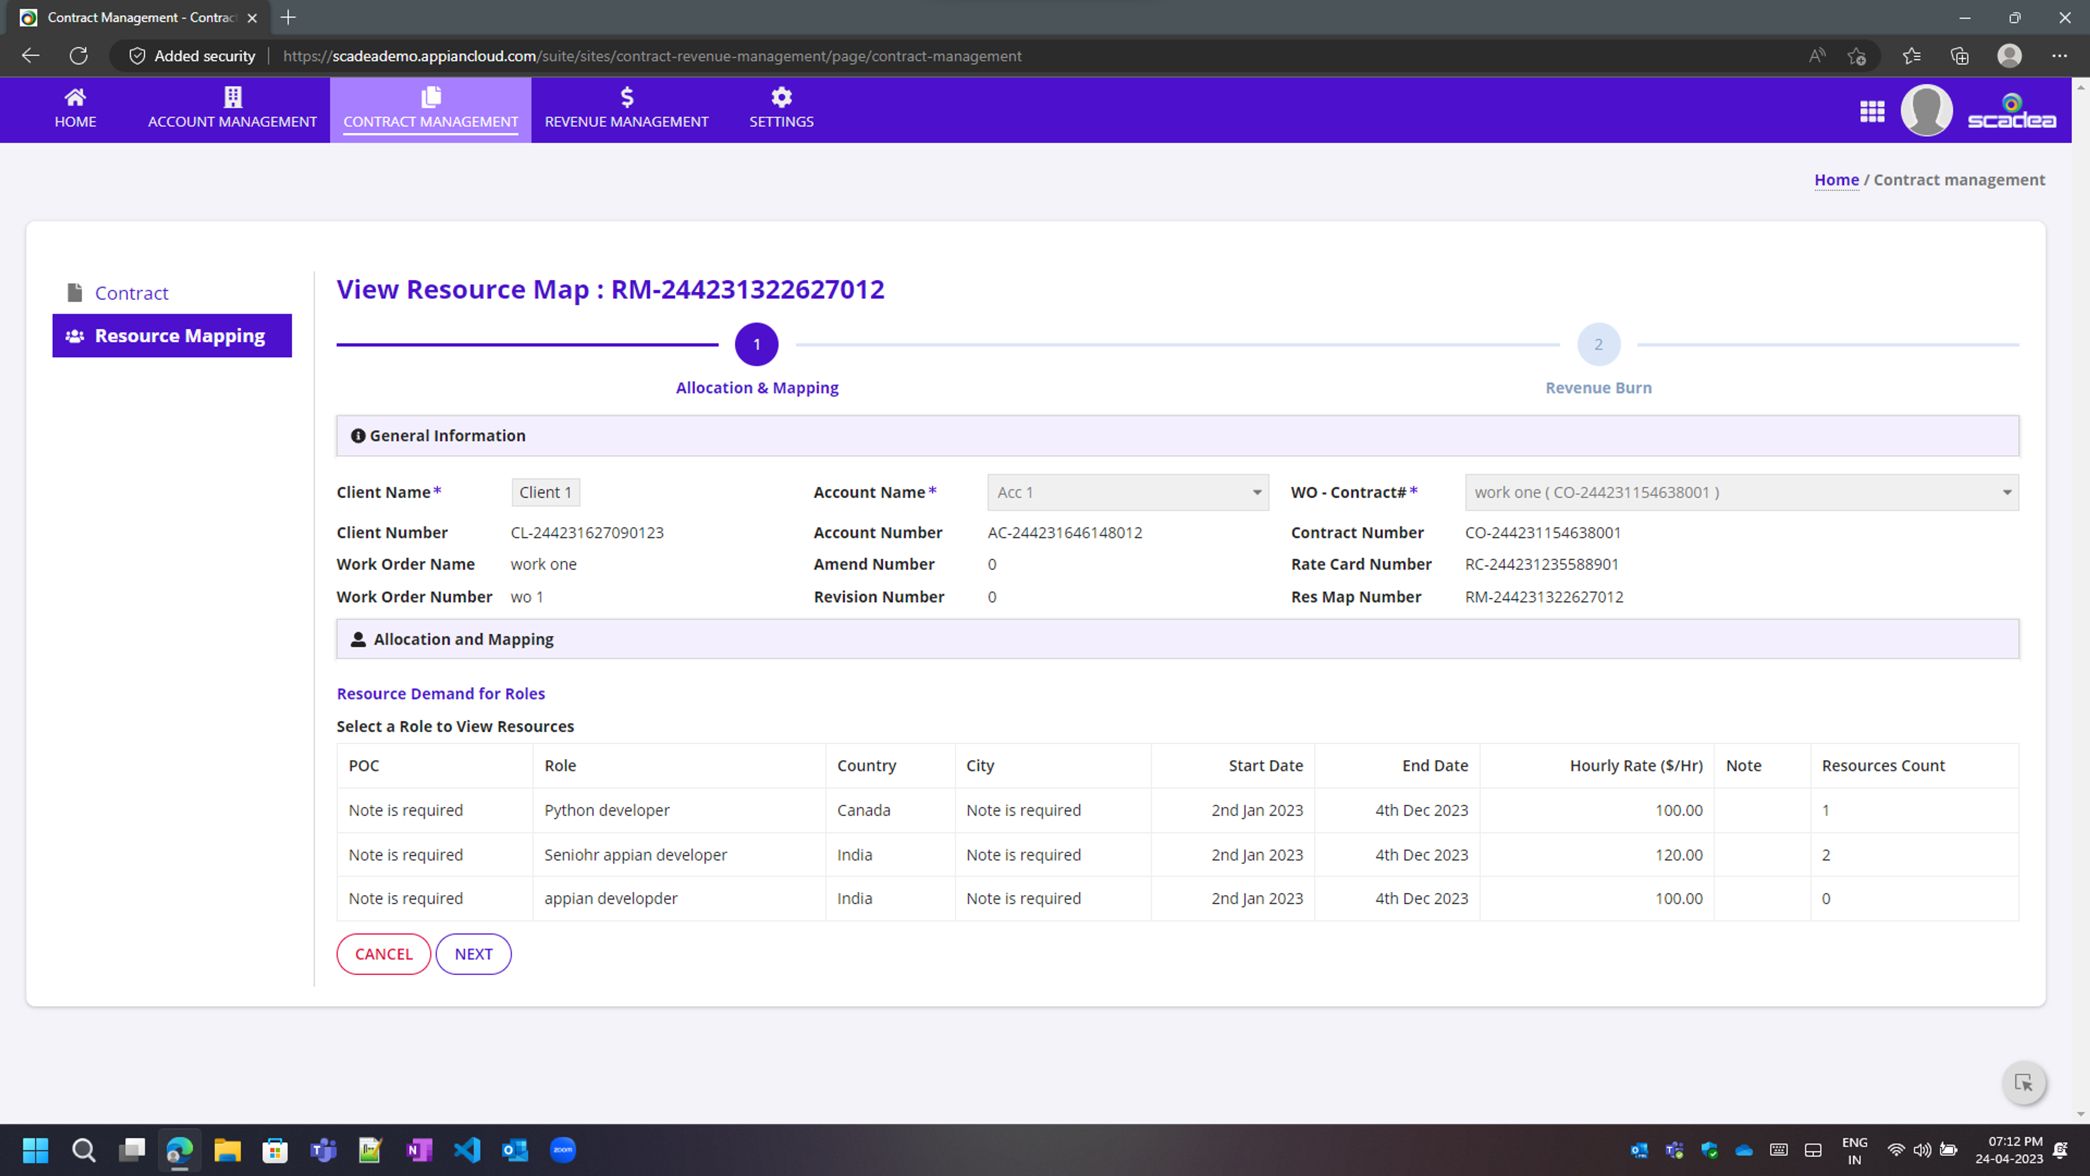The image size is (2090, 1176).
Task: Click the Resource Demand for Roles heading
Action: [440, 693]
